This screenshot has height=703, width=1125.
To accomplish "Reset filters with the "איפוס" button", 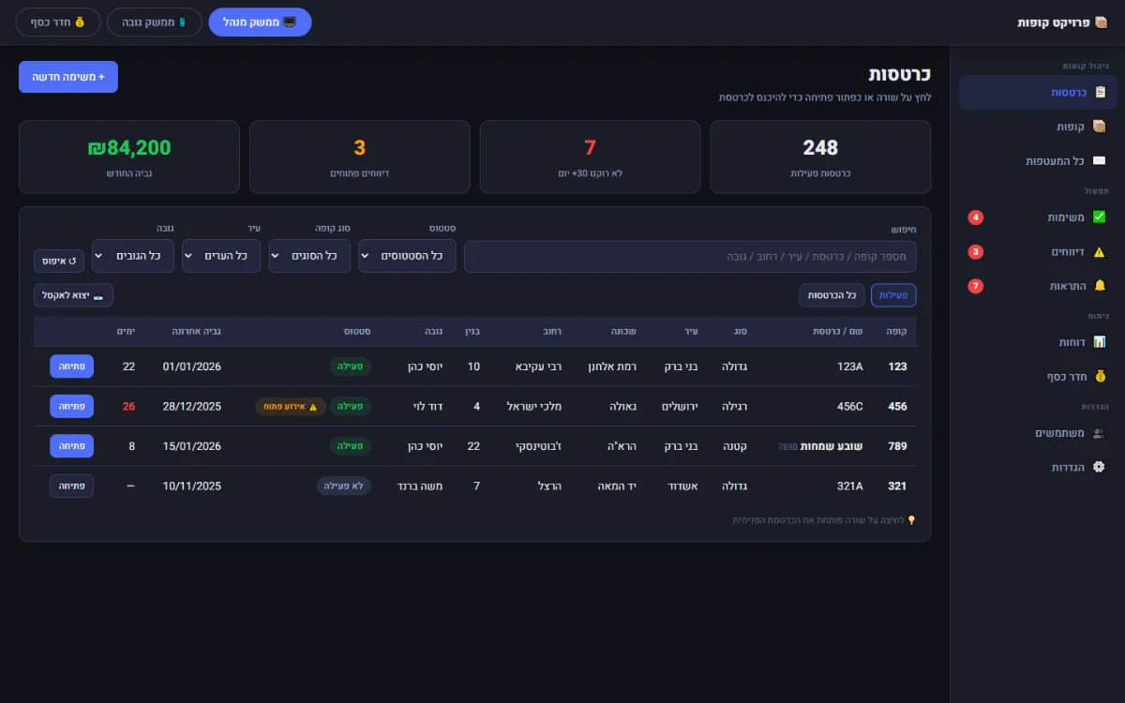I will [x=59, y=261].
